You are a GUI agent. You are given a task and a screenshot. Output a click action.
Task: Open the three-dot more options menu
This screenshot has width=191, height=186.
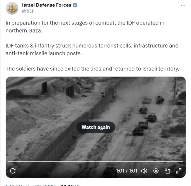click(x=183, y=5)
